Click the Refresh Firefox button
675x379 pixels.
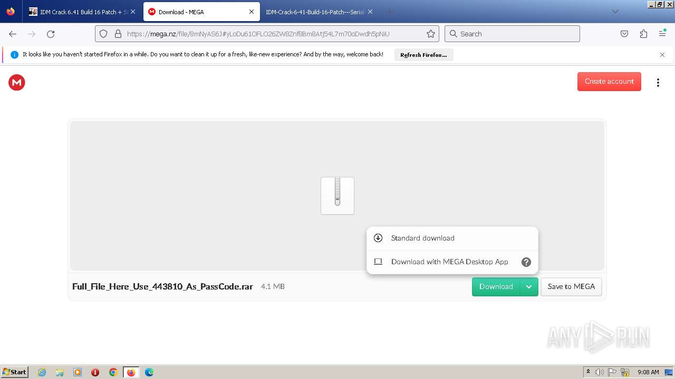pyautogui.click(x=423, y=55)
